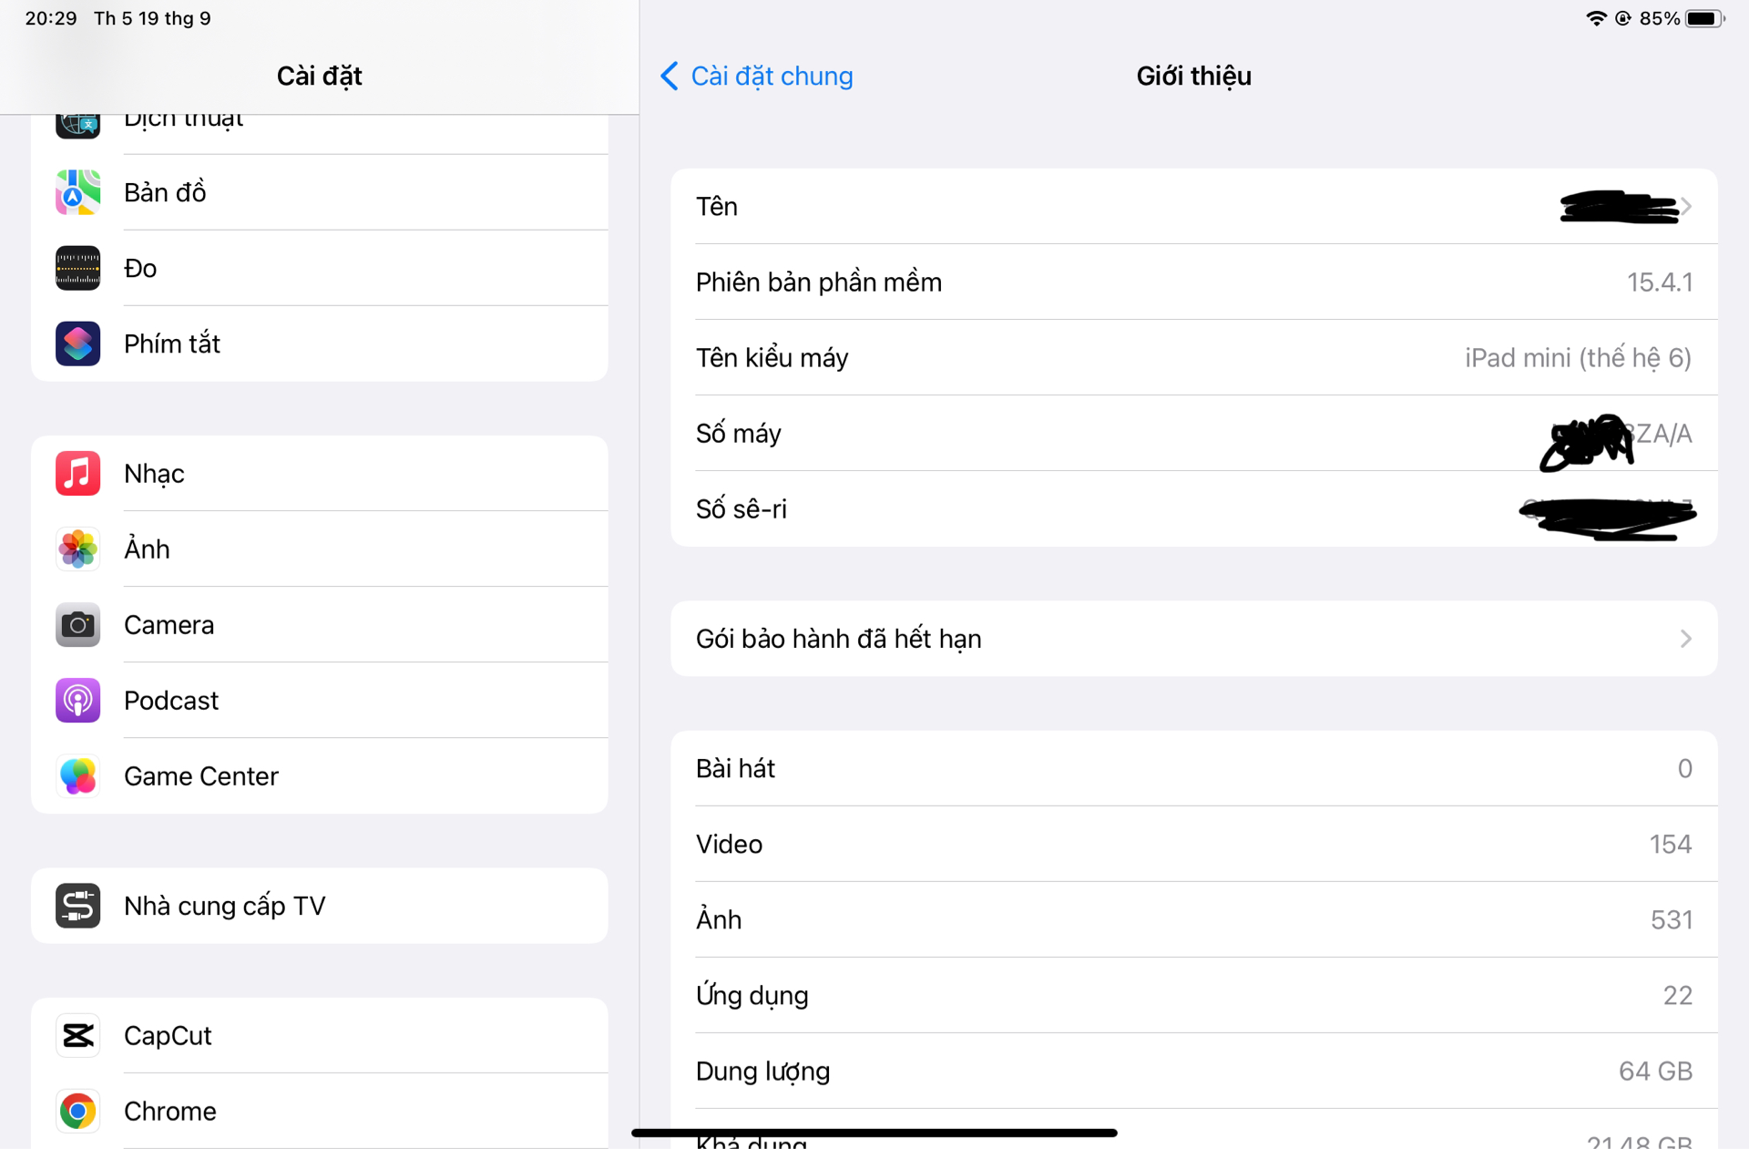
Task: Tap the Ảnh (Photos) flower icon
Action: click(77, 549)
